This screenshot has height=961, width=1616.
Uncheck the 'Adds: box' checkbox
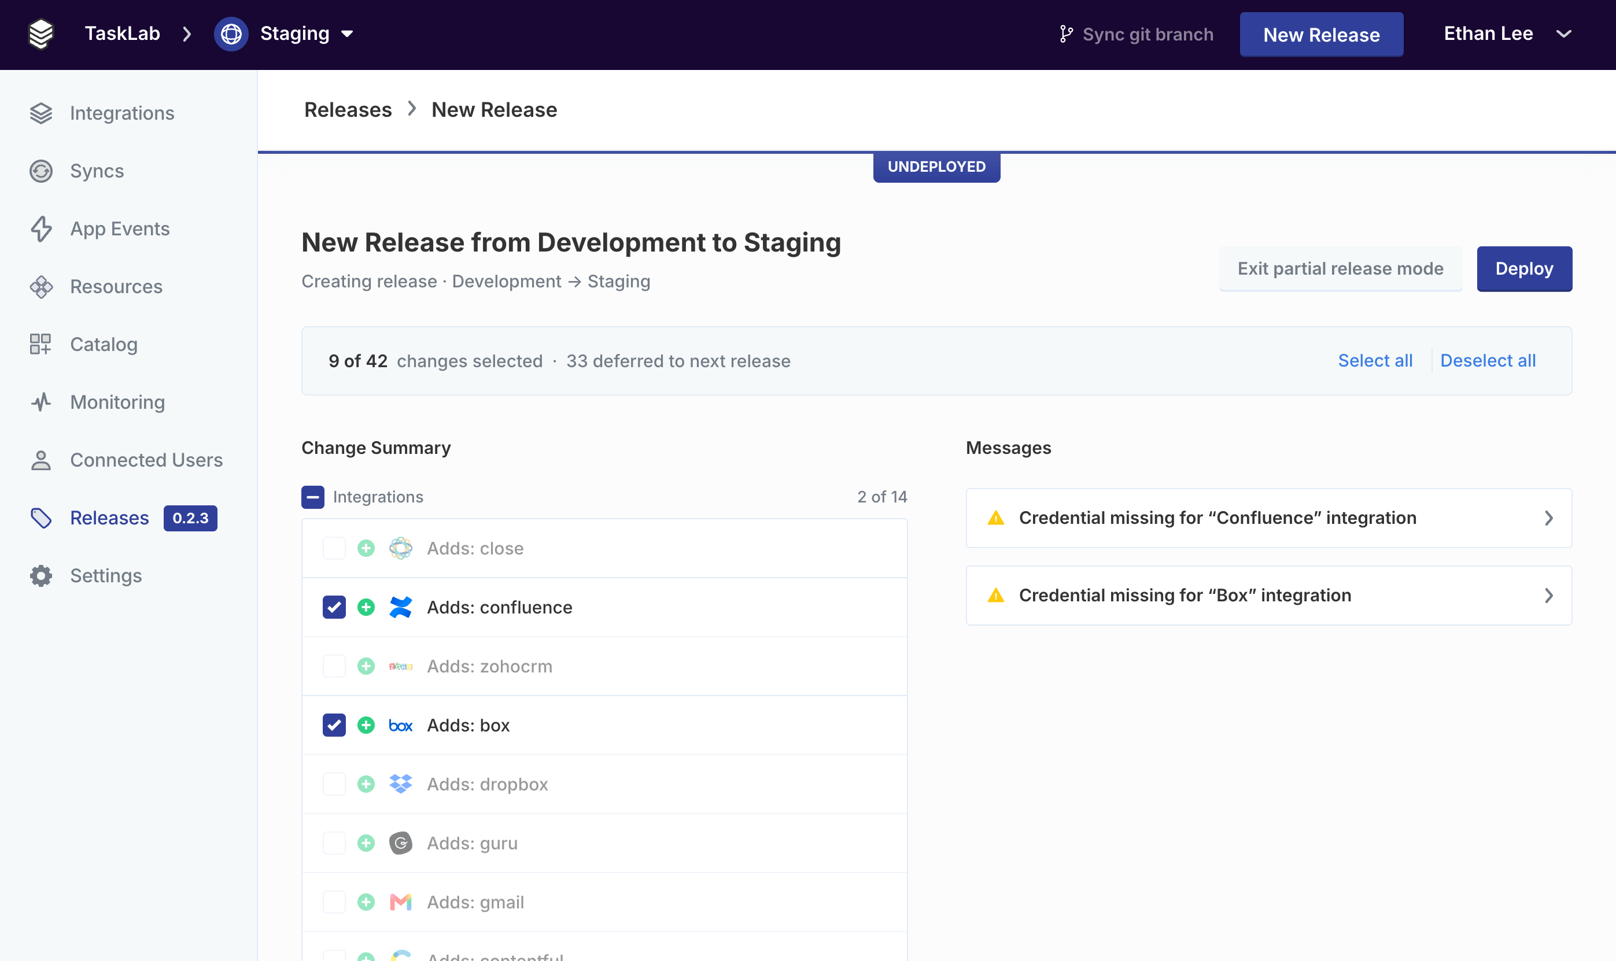coord(334,725)
